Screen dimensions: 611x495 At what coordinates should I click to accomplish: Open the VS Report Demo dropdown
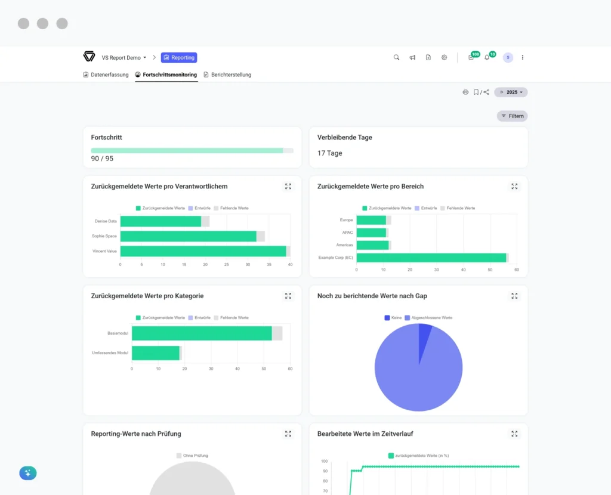point(124,58)
